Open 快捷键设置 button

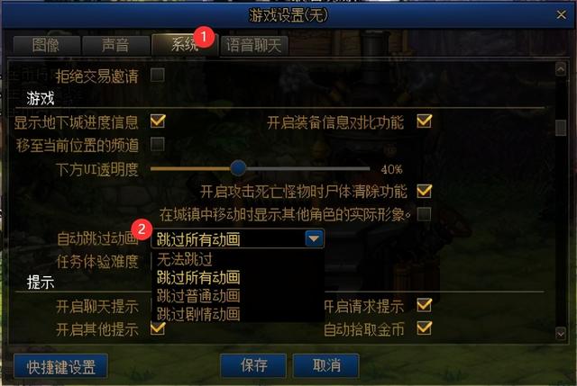point(61,366)
